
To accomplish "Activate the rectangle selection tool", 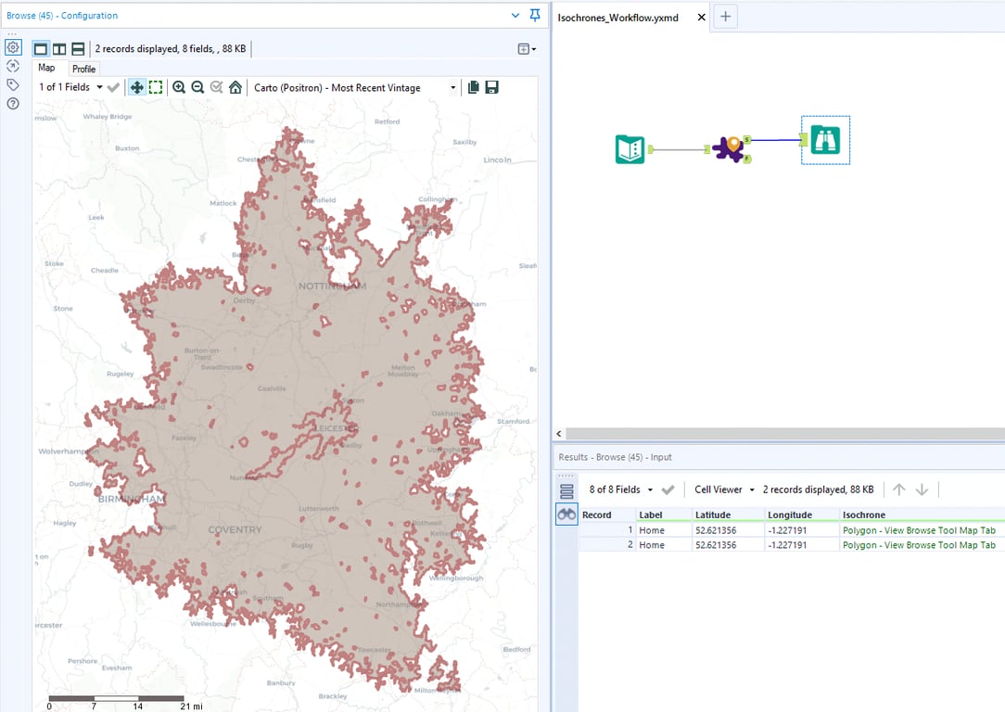I will (x=156, y=87).
